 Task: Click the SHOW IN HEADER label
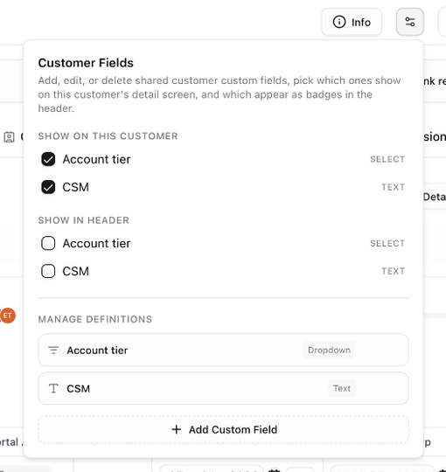pyautogui.click(x=84, y=220)
